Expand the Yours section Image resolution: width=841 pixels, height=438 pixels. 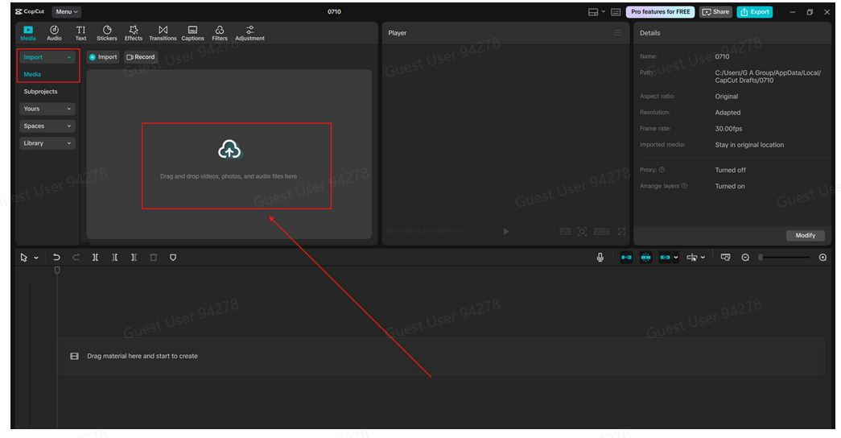pyautogui.click(x=47, y=109)
